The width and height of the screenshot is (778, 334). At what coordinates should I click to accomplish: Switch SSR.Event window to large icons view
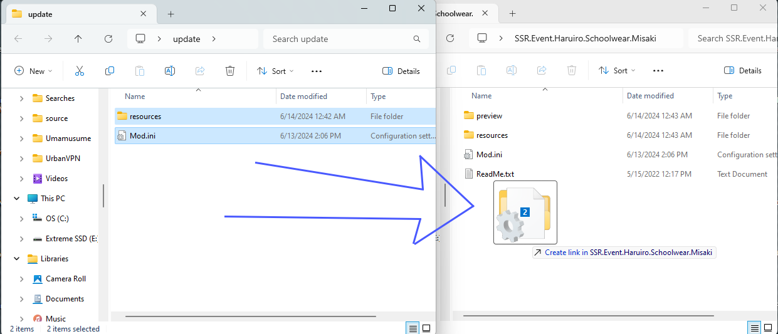pyautogui.click(x=769, y=328)
